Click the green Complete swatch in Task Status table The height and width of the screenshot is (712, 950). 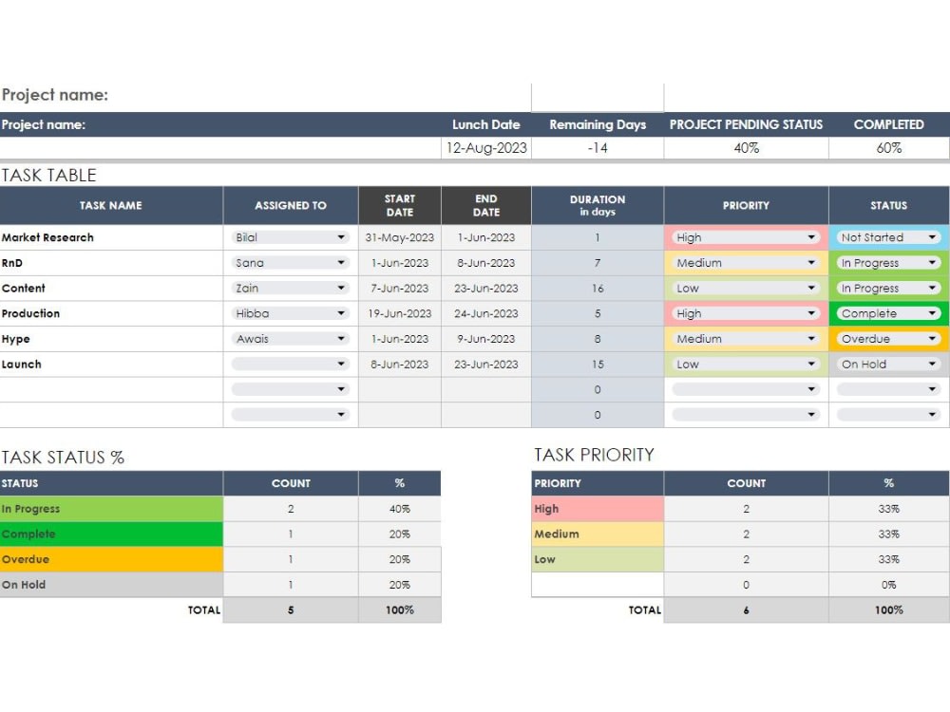(111, 534)
